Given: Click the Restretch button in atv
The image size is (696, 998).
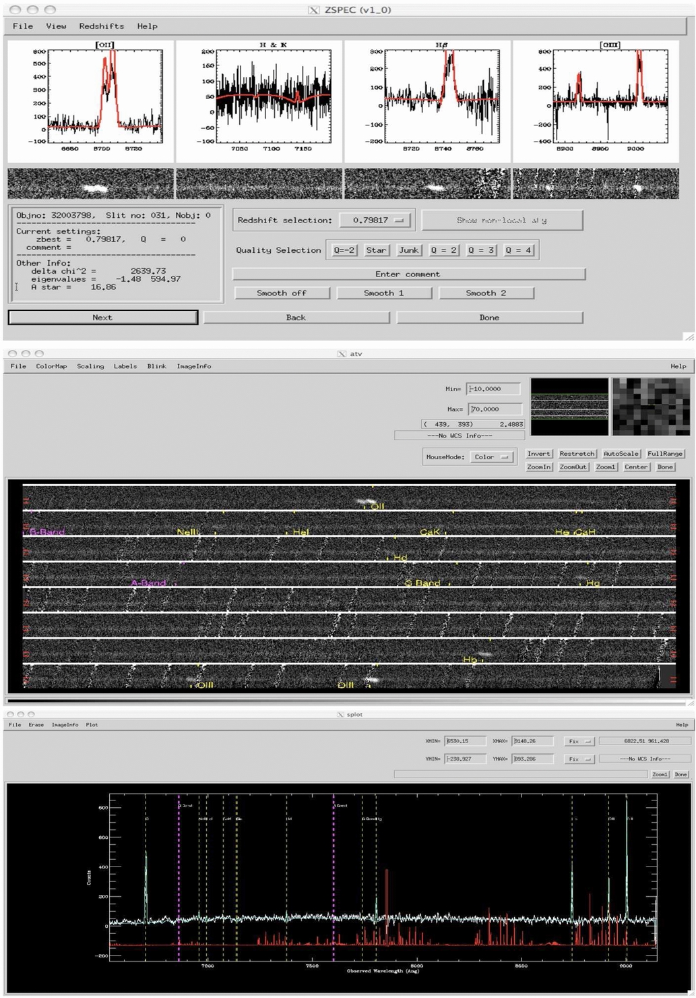Looking at the screenshot, I should tap(577, 453).
